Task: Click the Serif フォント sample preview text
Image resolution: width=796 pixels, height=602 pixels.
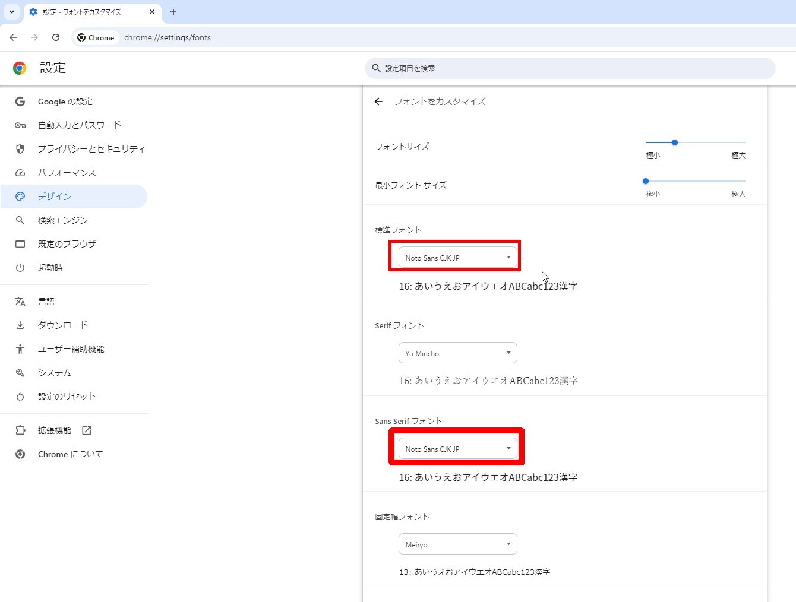Action: (x=488, y=381)
